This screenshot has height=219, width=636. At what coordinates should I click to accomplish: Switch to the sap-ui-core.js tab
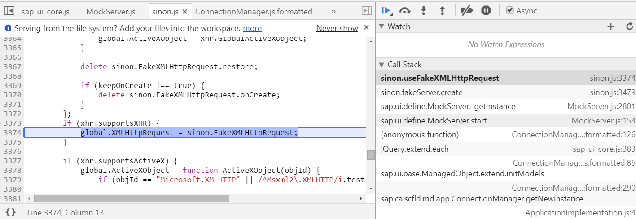[44, 11]
